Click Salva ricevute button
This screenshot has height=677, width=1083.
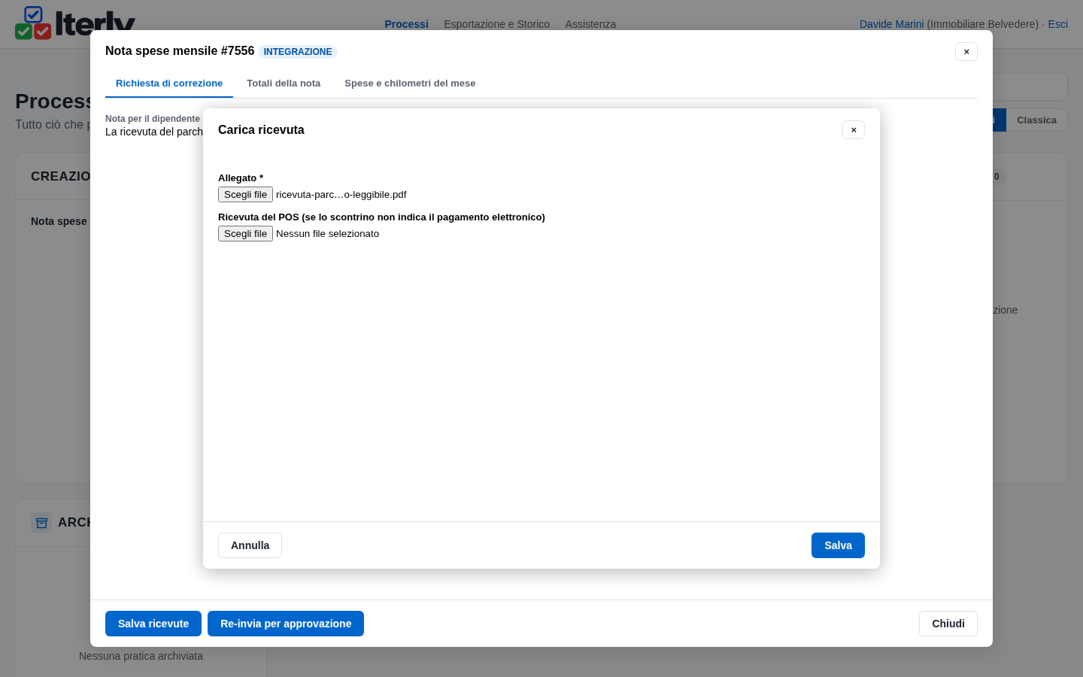pos(153,624)
